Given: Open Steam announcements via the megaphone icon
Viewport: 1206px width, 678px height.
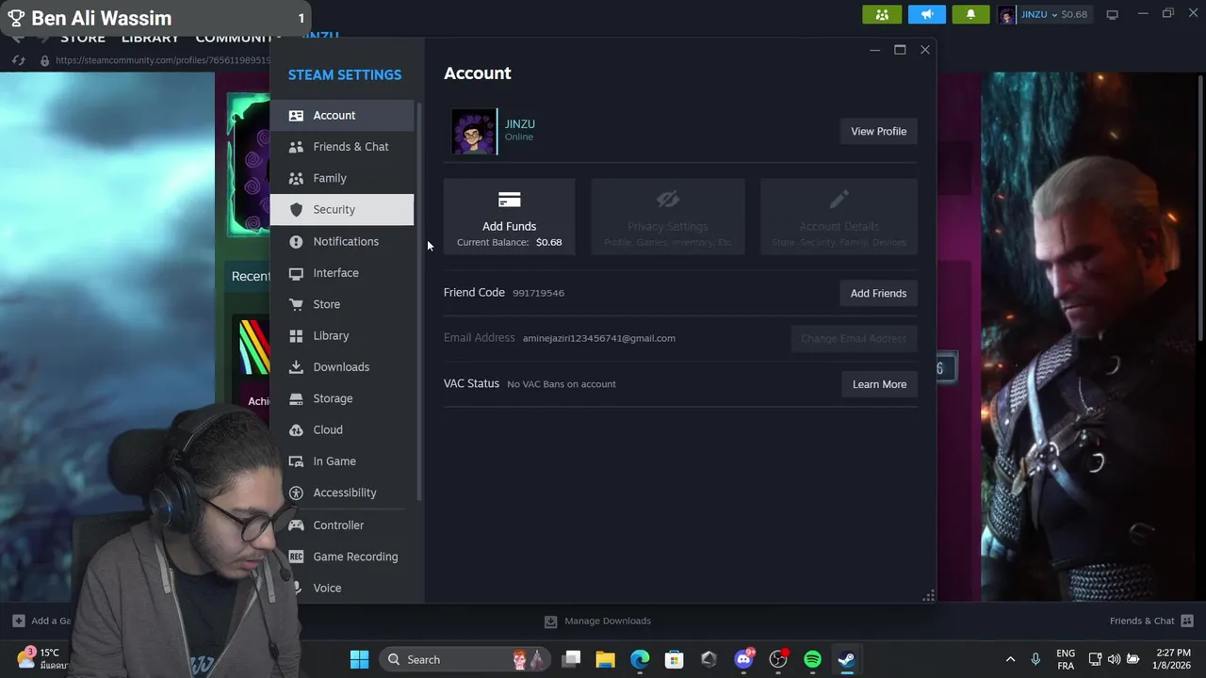Looking at the screenshot, I should pos(927,14).
